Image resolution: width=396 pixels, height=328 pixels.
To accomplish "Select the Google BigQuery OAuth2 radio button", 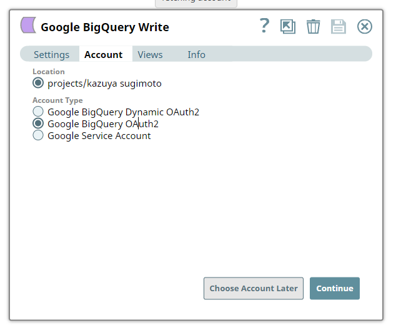I will pos(38,123).
